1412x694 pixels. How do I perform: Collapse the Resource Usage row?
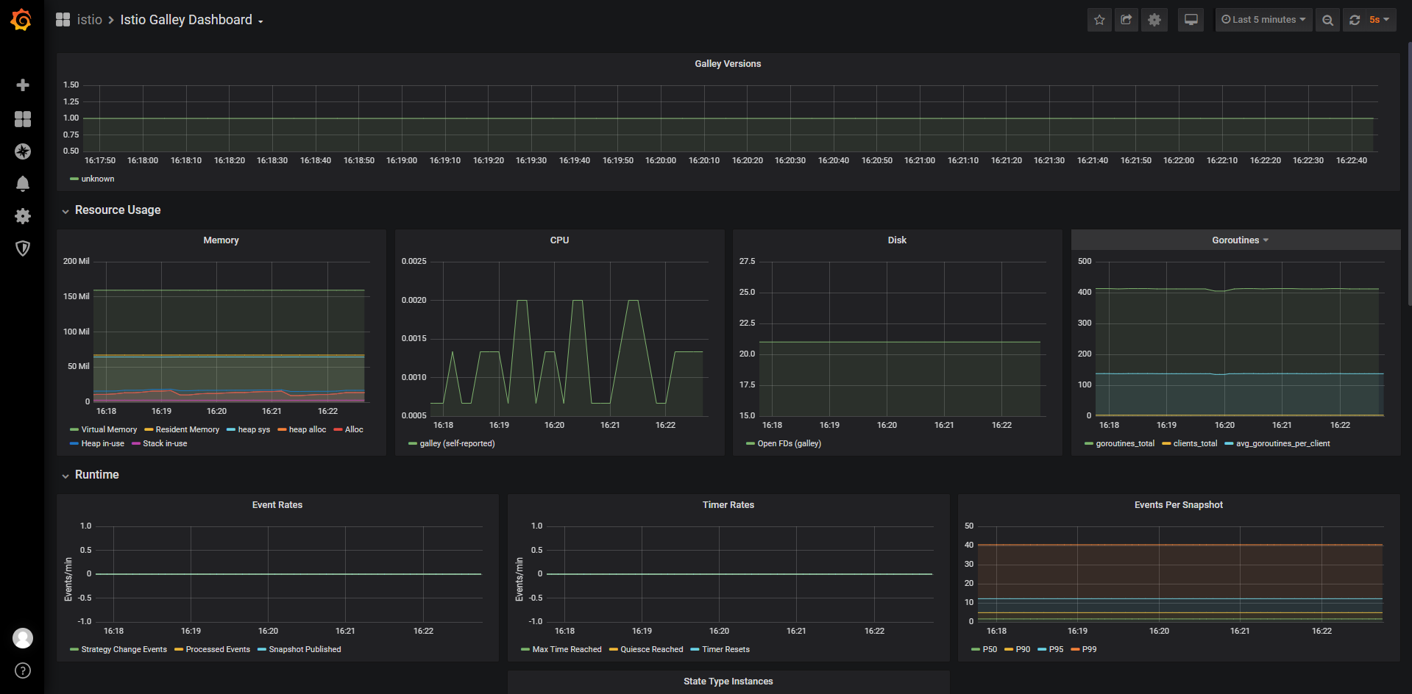[x=118, y=210]
